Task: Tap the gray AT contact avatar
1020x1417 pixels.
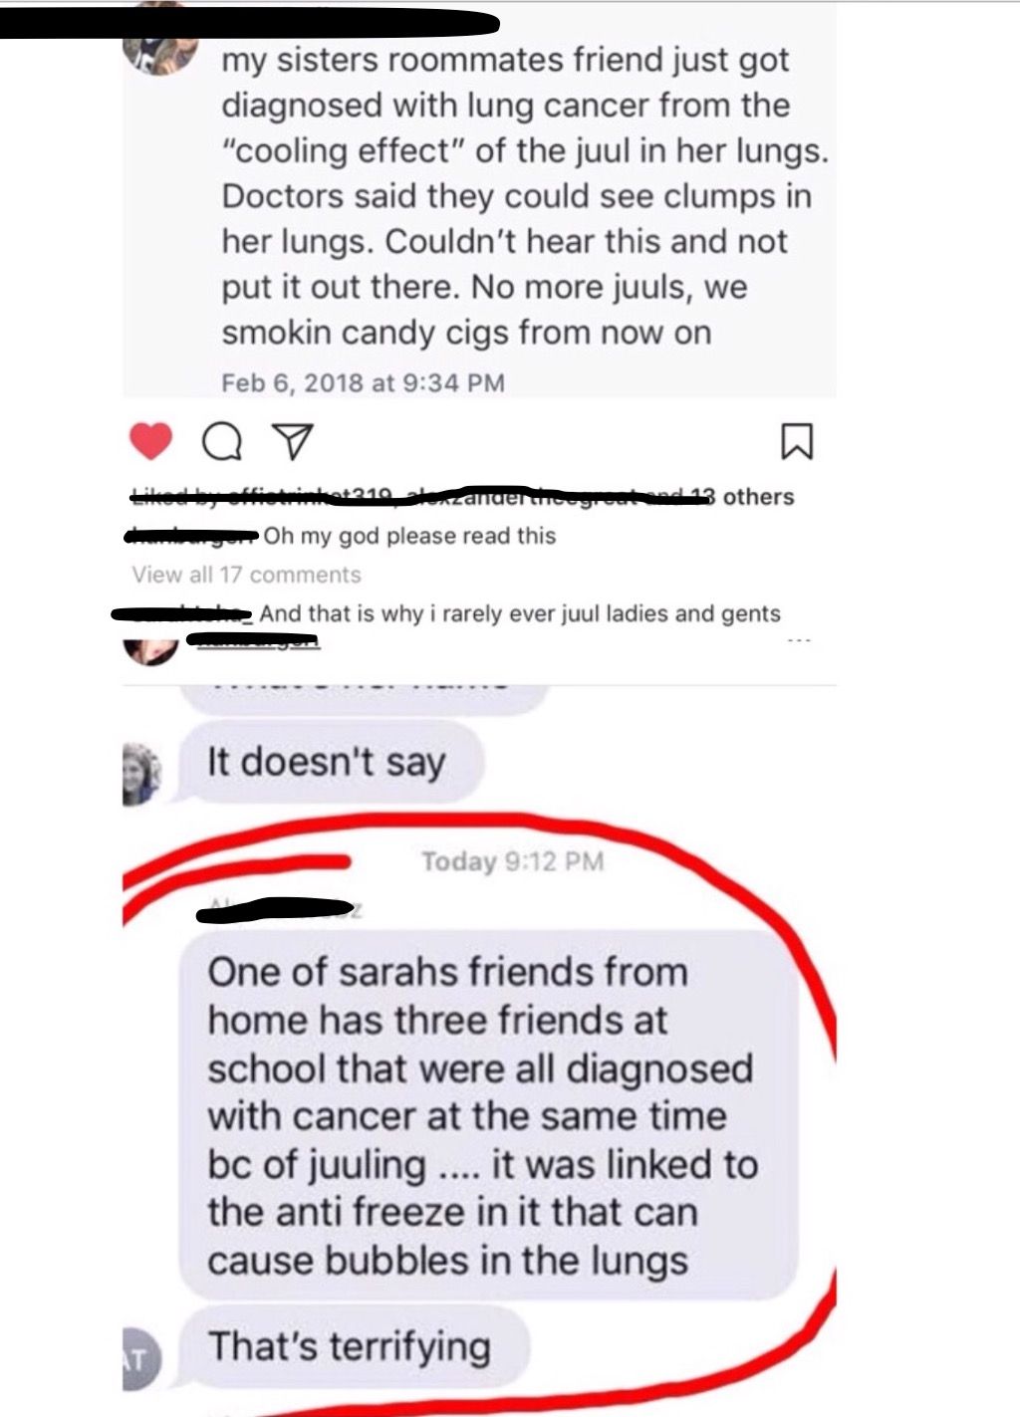Action: 140,1357
